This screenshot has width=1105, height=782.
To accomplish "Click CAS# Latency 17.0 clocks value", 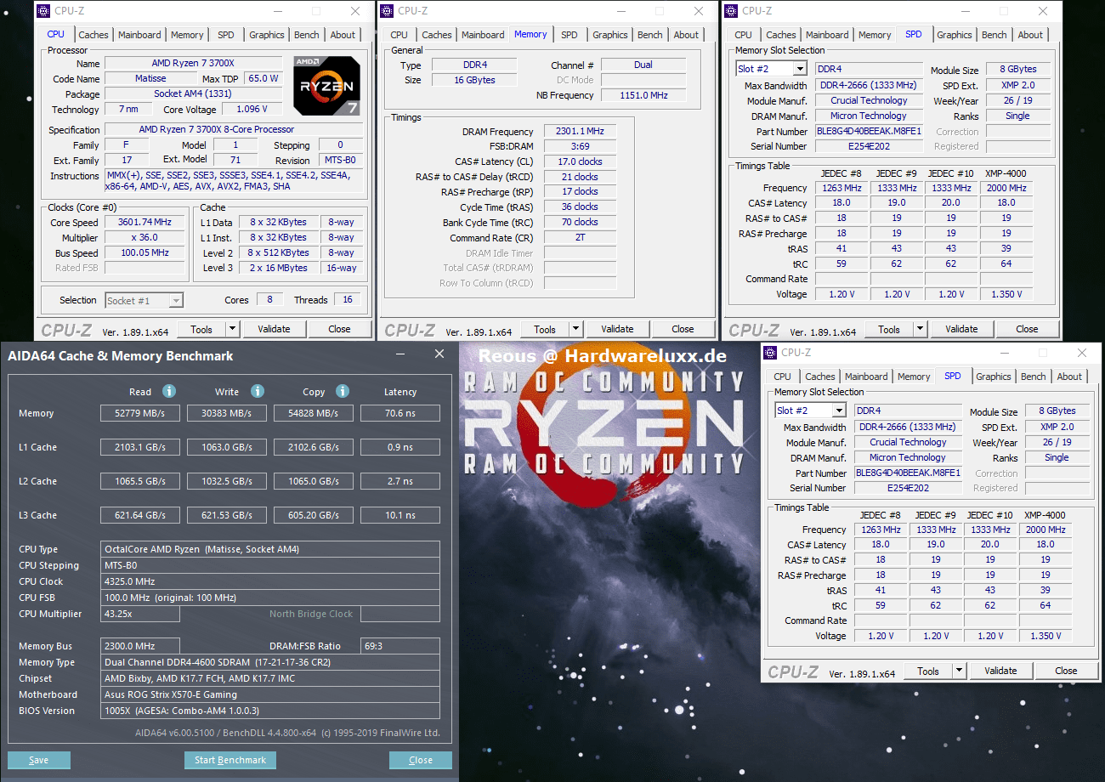I will [x=580, y=161].
